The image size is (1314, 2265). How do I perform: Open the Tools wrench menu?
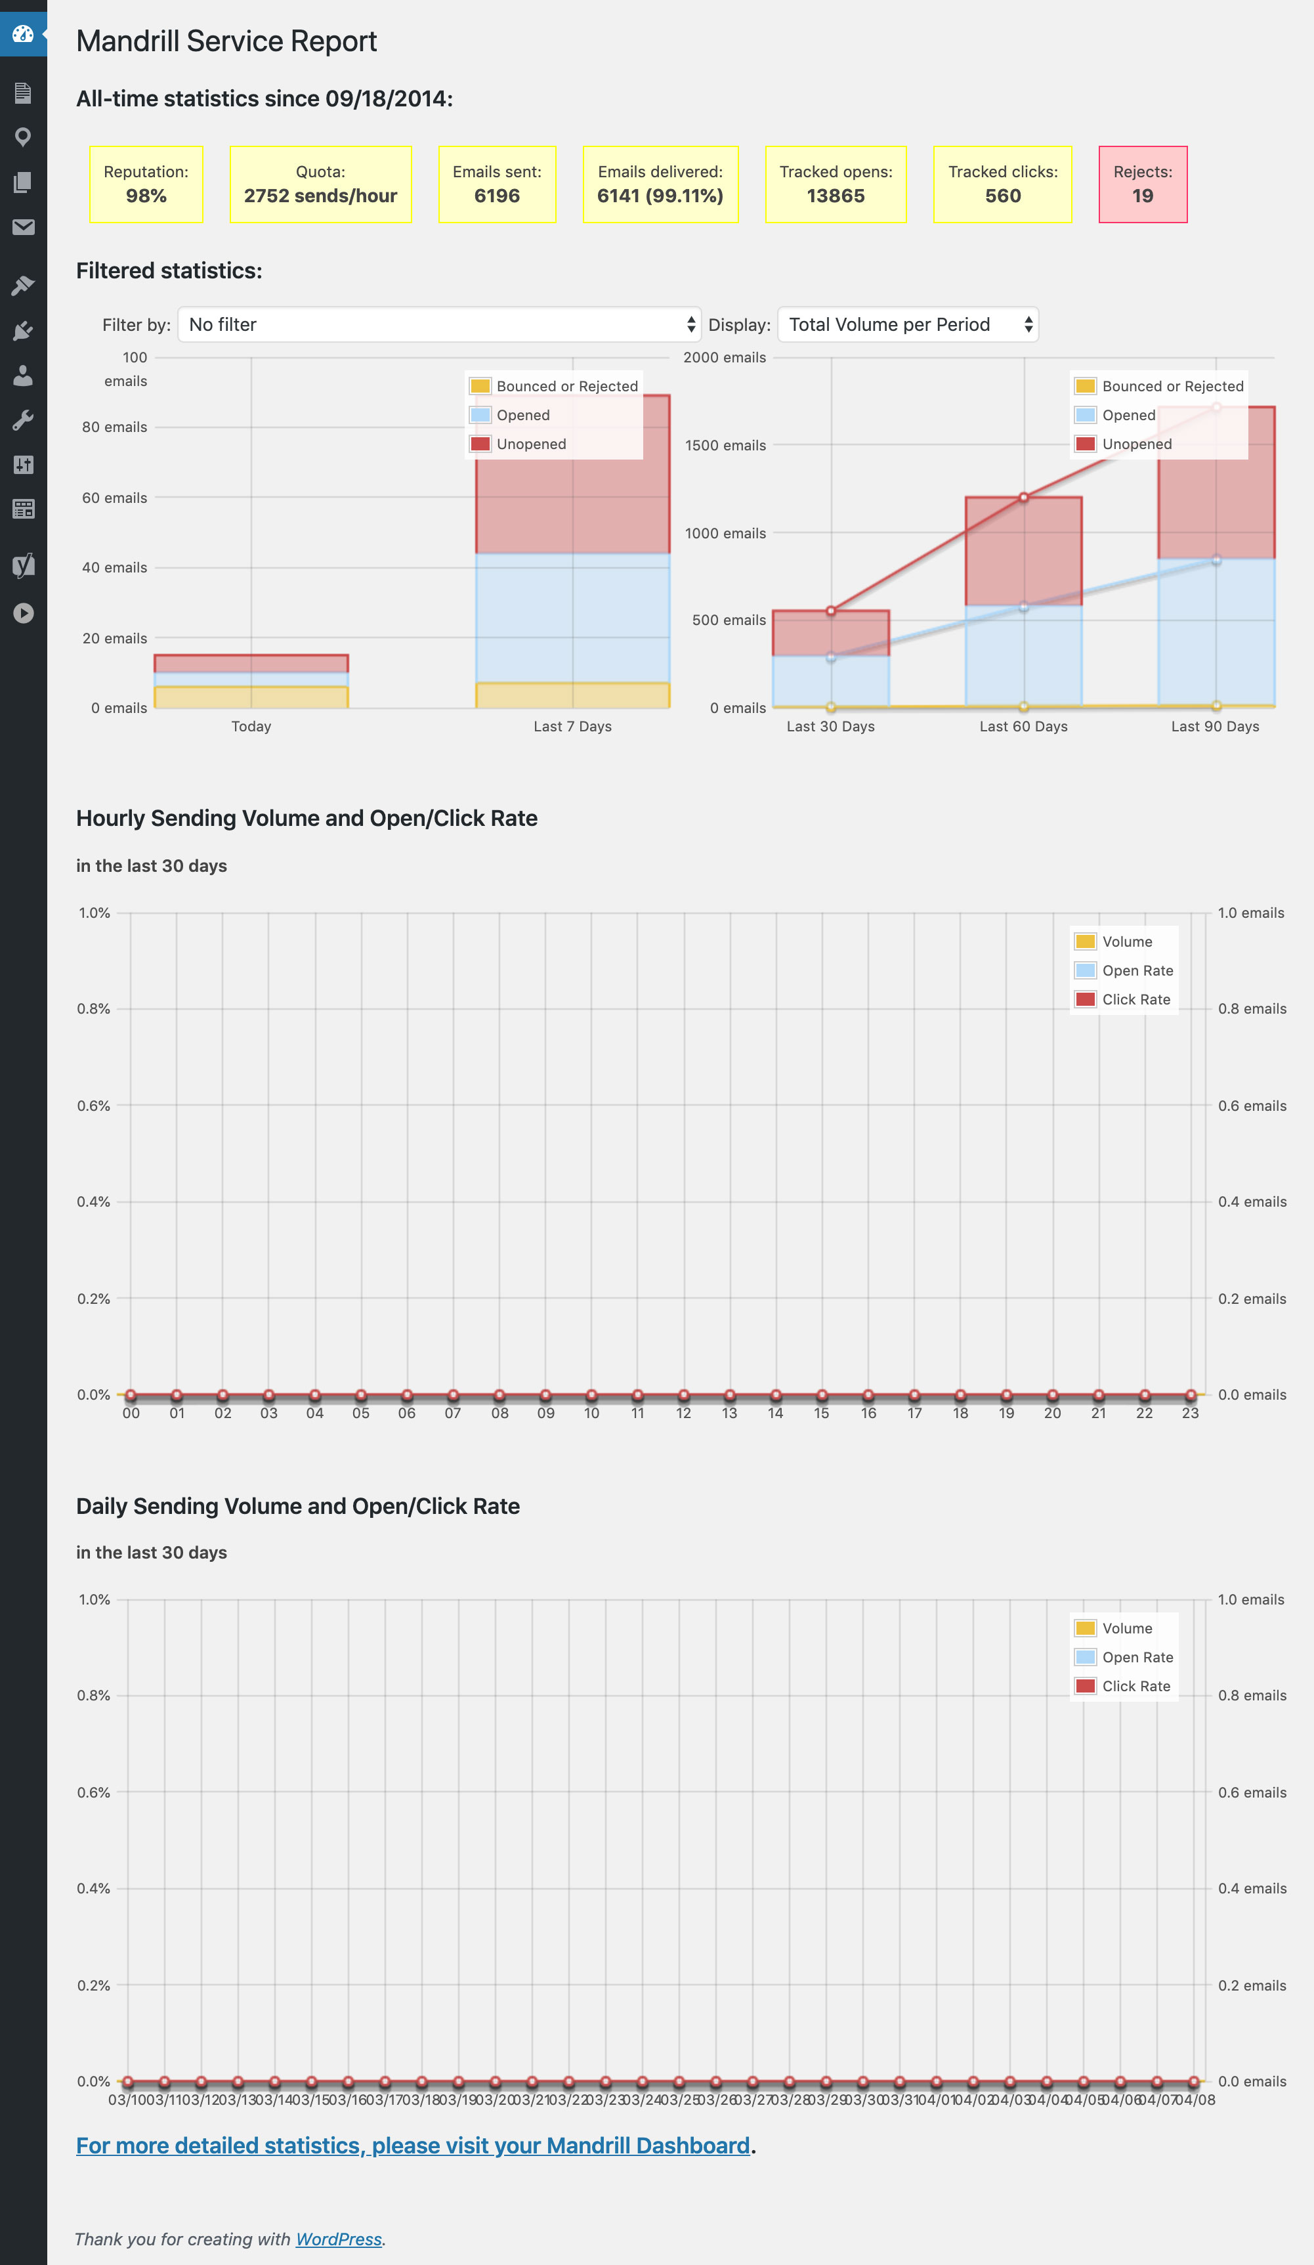tap(24, 420)
